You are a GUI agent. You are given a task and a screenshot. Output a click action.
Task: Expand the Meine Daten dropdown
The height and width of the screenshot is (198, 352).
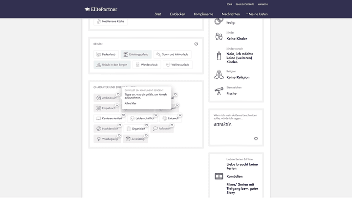tap(257, 14)
